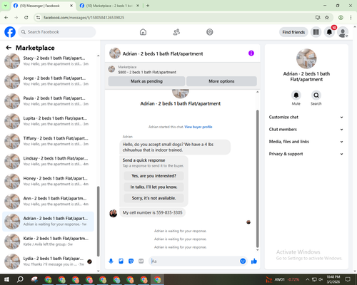Click Adrian's large listing photo in right panel
This screenshot has width=357, height=285.
click(x=306, y=58)
